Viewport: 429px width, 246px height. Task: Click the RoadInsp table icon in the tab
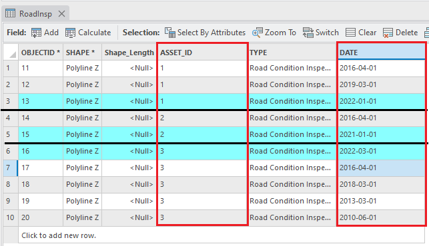coord(11,13)
